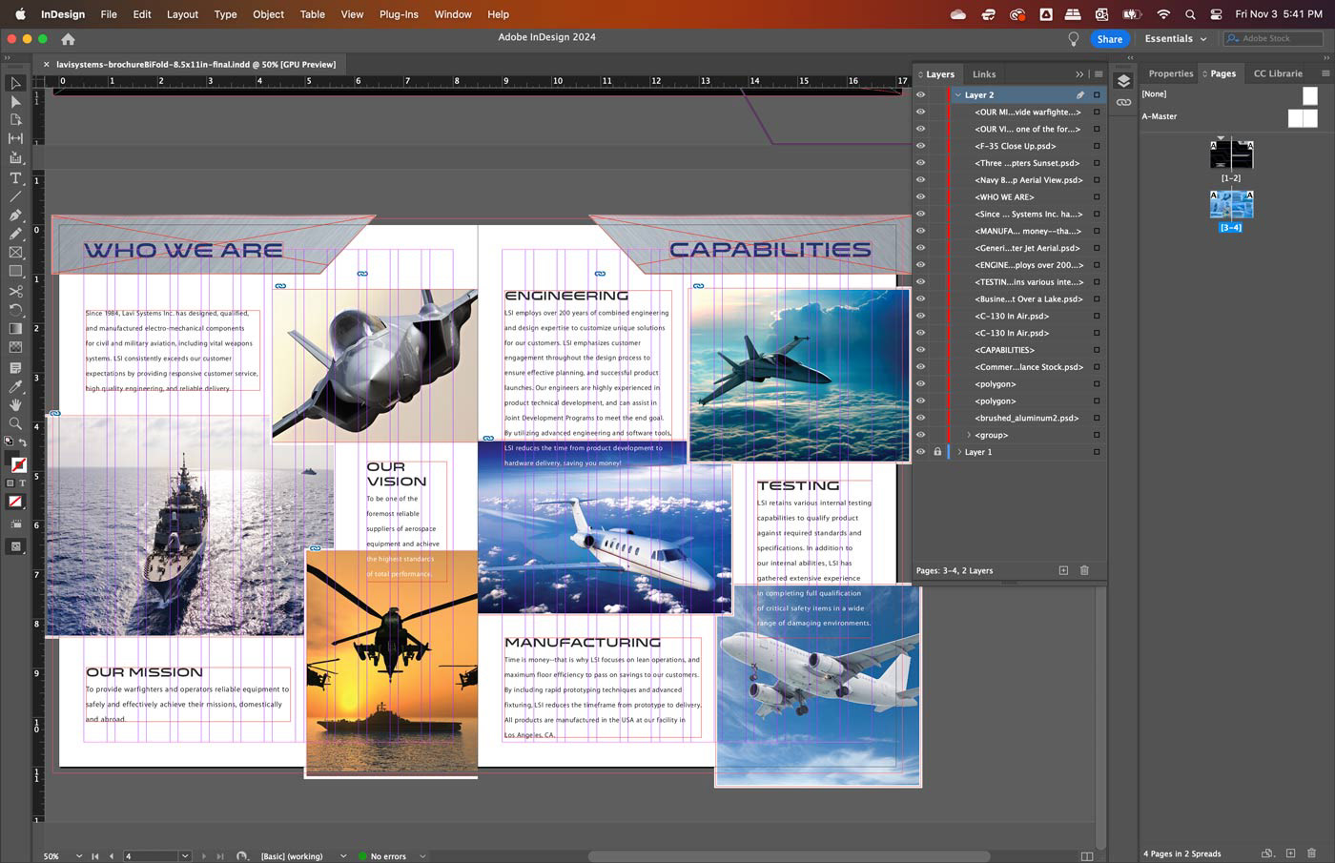Select the Content Collector tool

click(x=15, y=158)
